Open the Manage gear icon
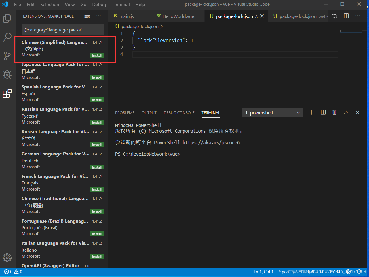This screenshot has height=277, width=369. point(7,257)
